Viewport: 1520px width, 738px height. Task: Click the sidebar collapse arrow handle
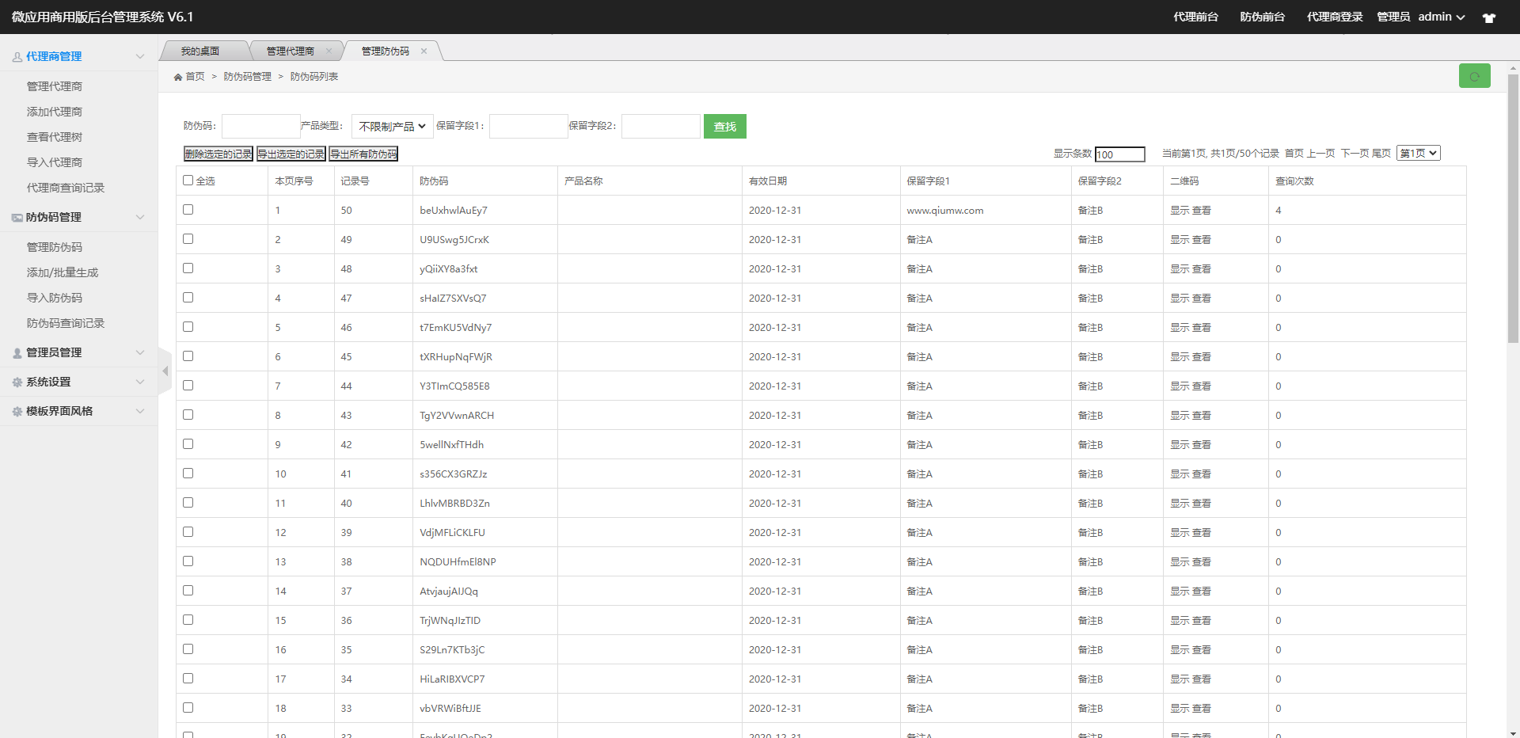tap(165, 371)
